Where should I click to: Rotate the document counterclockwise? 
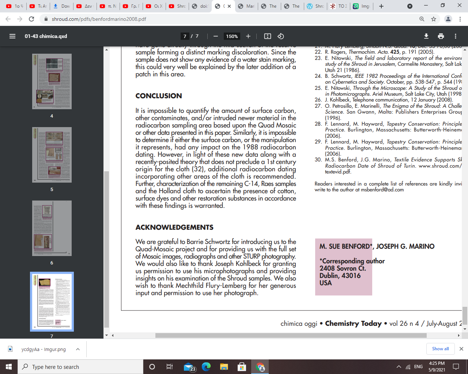point(281,36)
